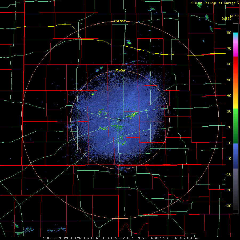
Task: Click the blue band of the color bar
Action: pyautogui.click(x=235, y=156)
